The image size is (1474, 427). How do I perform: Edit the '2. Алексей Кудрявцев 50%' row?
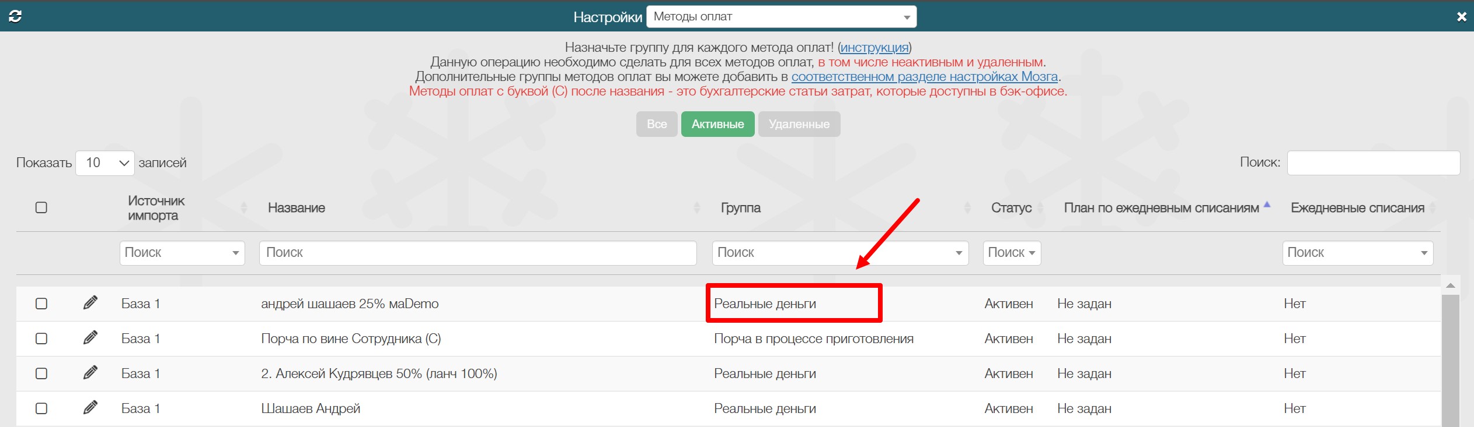[x=90, y=373]
